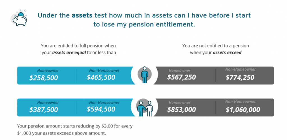Image resolution: width=287 pixels, height=140 pixels.
Task: Select the single person icon
Action: [145, 75]
